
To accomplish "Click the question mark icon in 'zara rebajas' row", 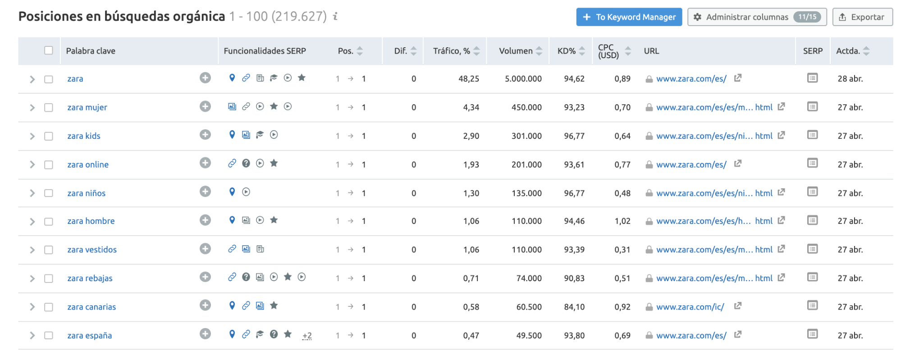I will click(x=246, y=277).
